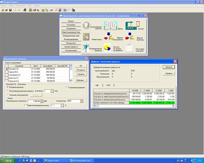Screen dimensions: 204x163
Task: Open the Текстовое описание document icon
Action: pyautogui.click(x=129, y=47)
